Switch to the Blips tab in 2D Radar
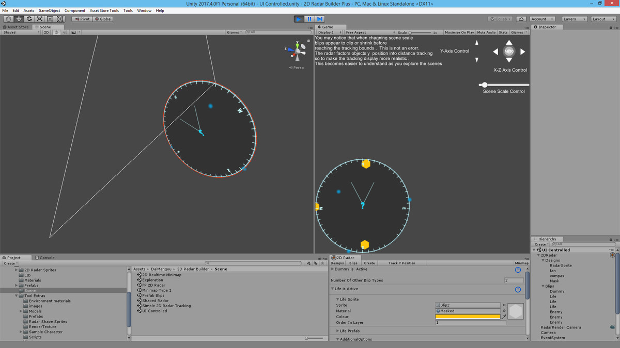This screenshot has width=620, height=348. pos(353,263)
